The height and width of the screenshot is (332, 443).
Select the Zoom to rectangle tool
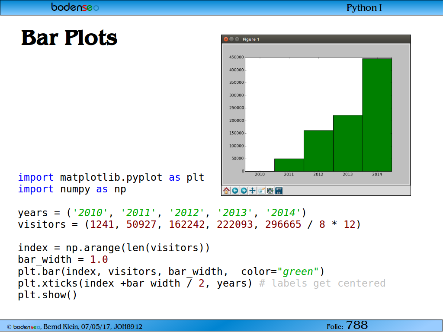[x=261, y=191]
